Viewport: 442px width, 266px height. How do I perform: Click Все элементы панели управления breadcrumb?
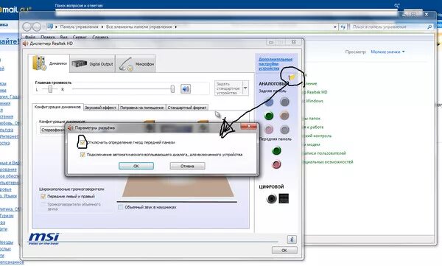tap(139, 27)
